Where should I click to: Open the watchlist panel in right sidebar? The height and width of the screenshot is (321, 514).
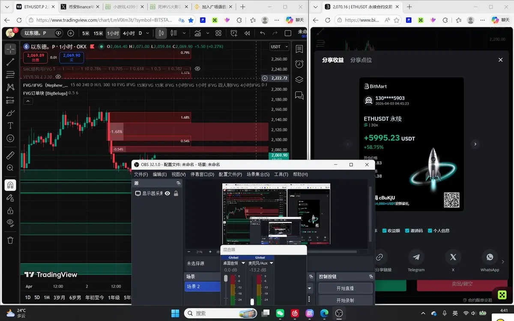pyautogui.click(x=299, y=49)
